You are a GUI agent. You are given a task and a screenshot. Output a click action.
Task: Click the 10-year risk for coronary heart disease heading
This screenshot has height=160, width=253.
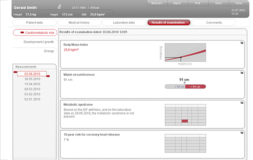[x=91, y=135]
